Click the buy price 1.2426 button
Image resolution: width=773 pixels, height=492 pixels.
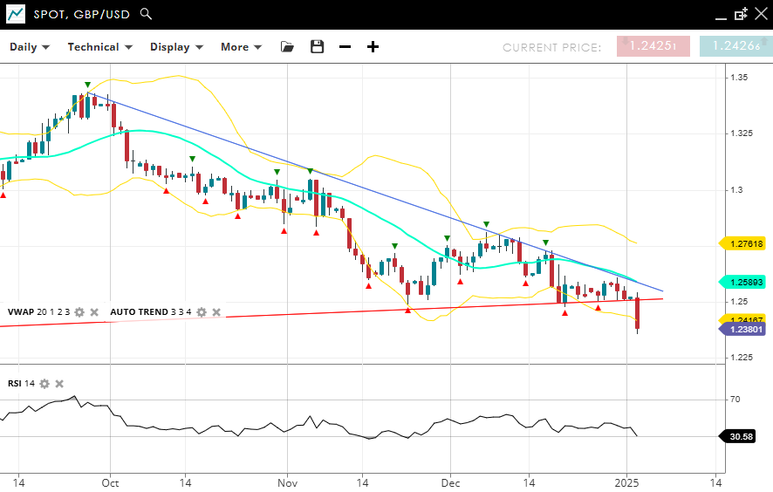tap(735, 47)
